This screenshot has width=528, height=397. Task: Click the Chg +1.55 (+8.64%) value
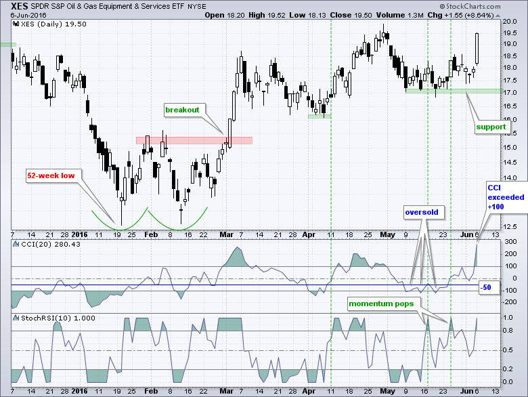461,15
